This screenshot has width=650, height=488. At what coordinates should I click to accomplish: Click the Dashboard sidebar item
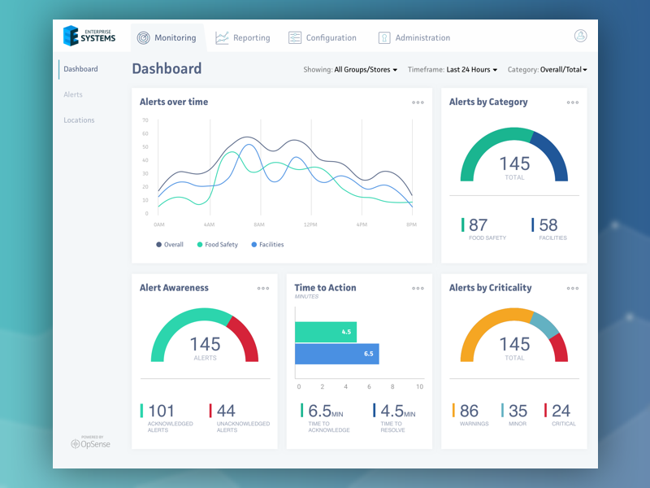tap(80, 69)
